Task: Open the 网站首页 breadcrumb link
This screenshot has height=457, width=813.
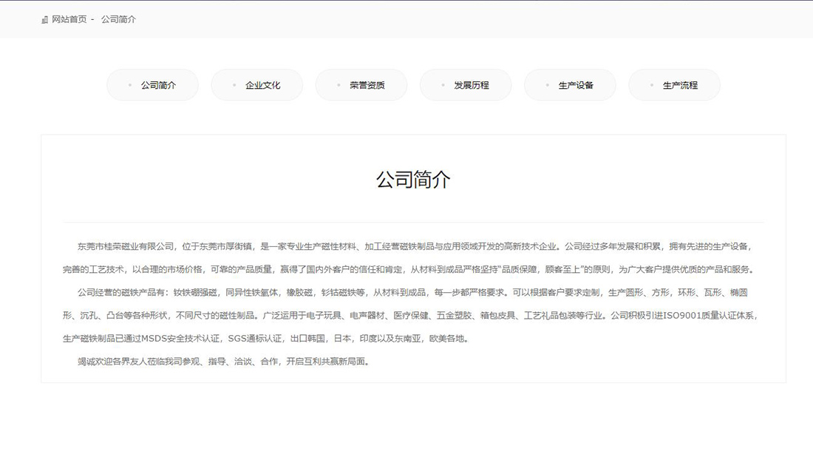Action: [69, 19]
